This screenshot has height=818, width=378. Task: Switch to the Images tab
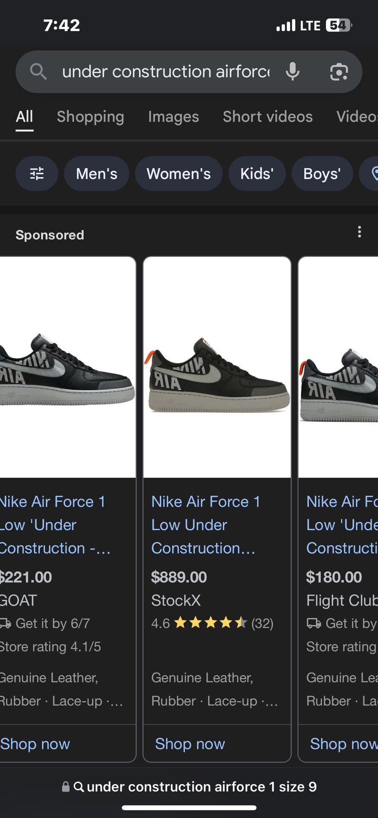pyautogui.click(x=173, y=117)
